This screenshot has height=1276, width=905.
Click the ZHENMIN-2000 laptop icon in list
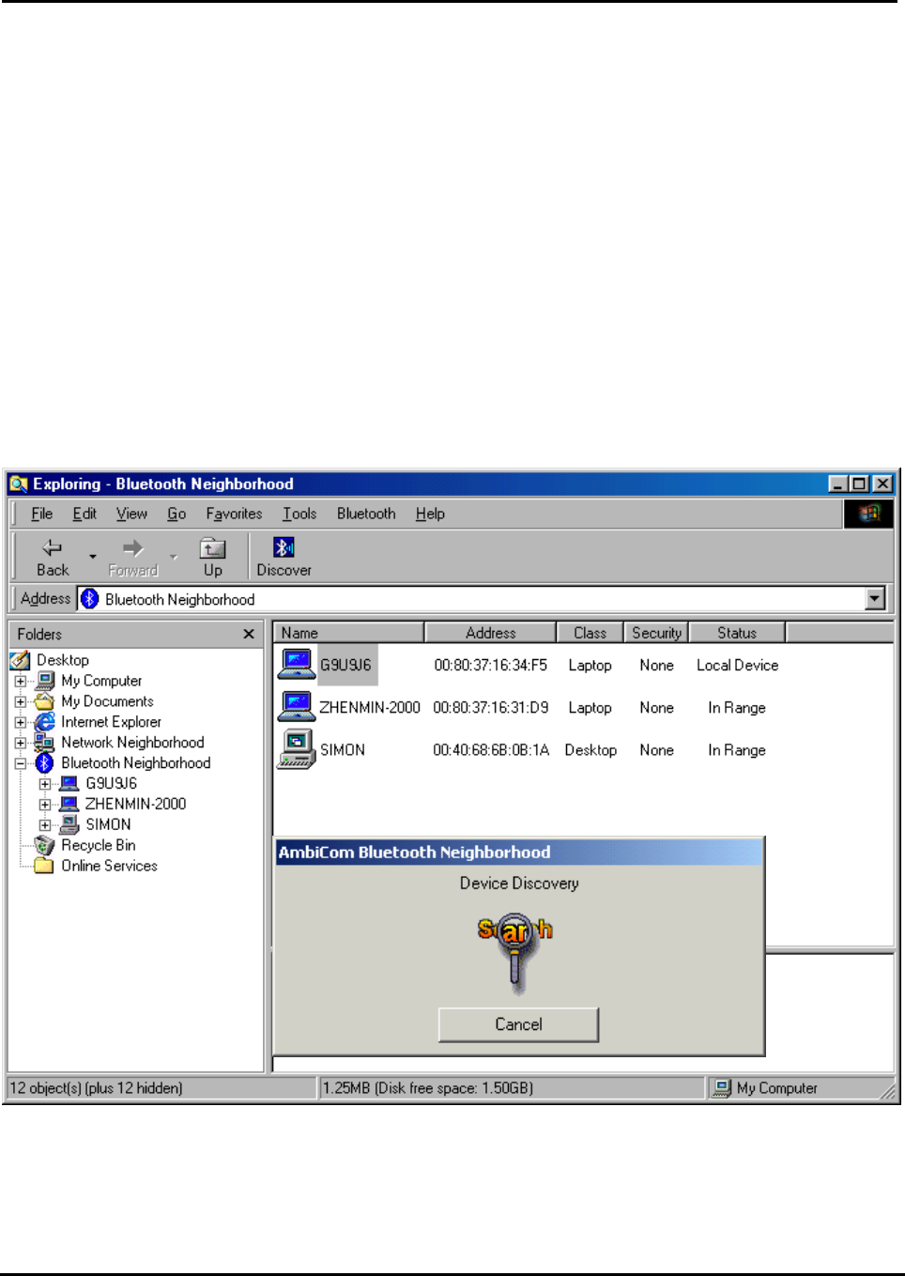[297, 706]
